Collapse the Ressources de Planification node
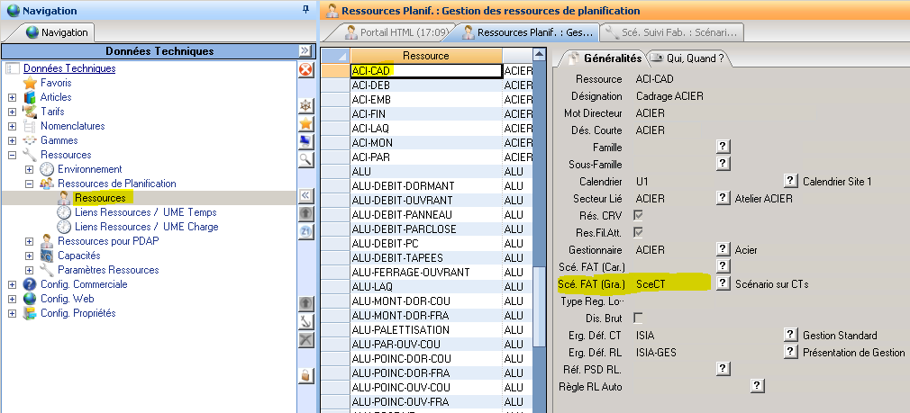The width and height of the screenshot is (910, 413). 29,184
